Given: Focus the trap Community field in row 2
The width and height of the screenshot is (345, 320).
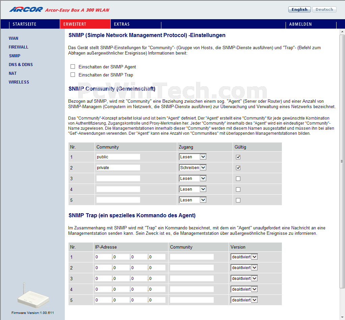Looking at the screenshot, I should click(x=192, y=267).
